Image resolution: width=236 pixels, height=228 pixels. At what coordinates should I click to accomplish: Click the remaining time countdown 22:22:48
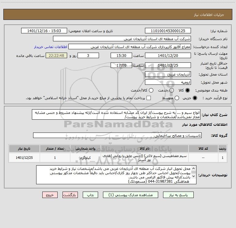(x=56, y=55)
